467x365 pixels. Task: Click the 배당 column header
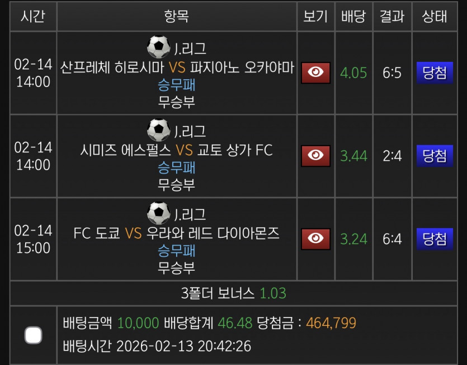point(353,16)
